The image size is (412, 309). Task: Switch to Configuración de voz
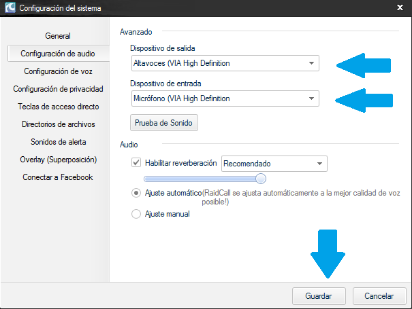[x=58, y=71]
